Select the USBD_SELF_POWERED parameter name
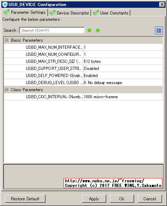167x206 pixels. pos(54,76)
